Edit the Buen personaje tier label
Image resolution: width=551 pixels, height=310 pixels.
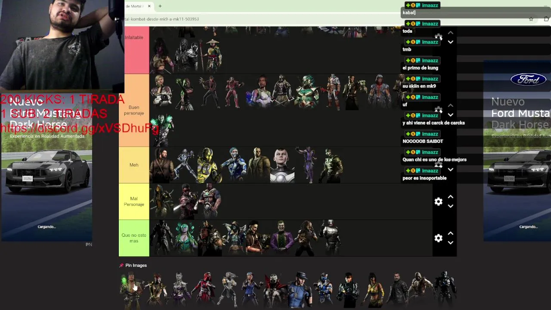coord(134,110)
